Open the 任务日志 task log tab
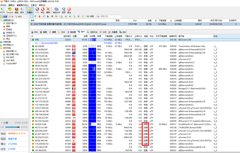This screenshot has height=153, width=240. [x=92, y=32]
